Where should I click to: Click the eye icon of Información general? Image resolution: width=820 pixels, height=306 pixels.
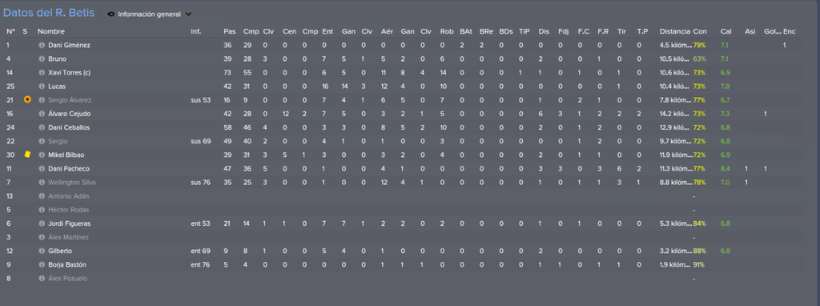[x=111, y=14]
